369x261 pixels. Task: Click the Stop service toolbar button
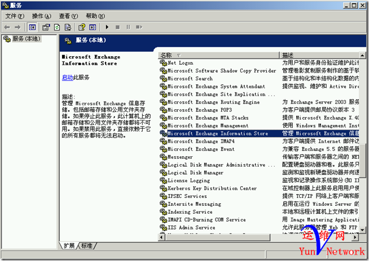118,27
